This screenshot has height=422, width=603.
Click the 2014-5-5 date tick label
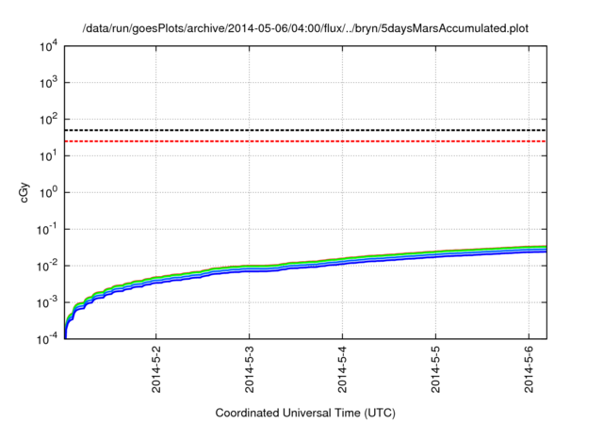pyautogui.click(x=435, y=369)
